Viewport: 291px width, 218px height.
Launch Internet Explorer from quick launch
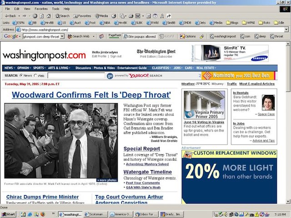click(30, 214)
